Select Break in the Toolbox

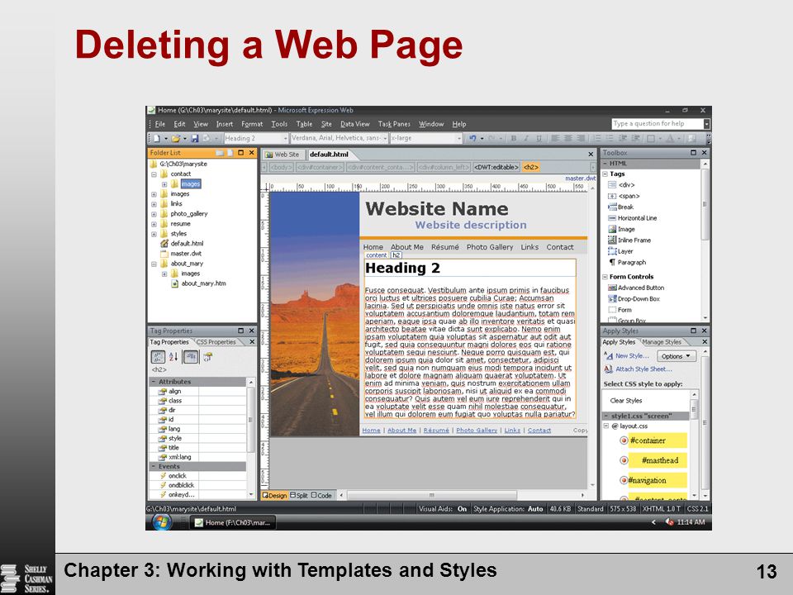[620, 207]
